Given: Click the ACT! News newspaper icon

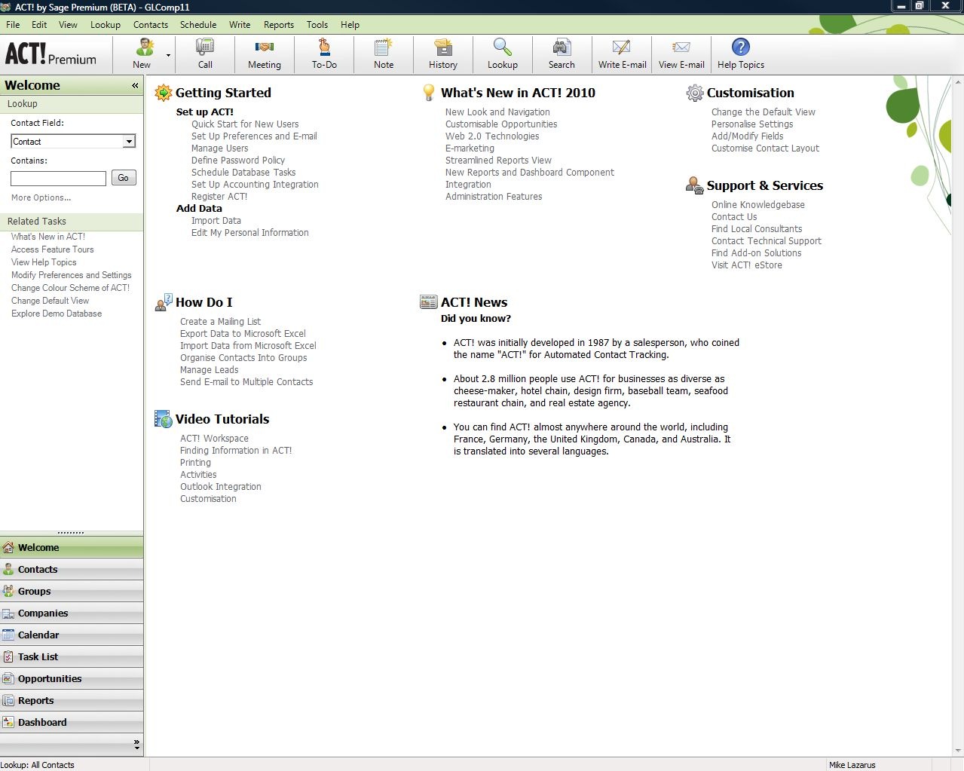Looking at the screenshot, I should pos(429,302).
